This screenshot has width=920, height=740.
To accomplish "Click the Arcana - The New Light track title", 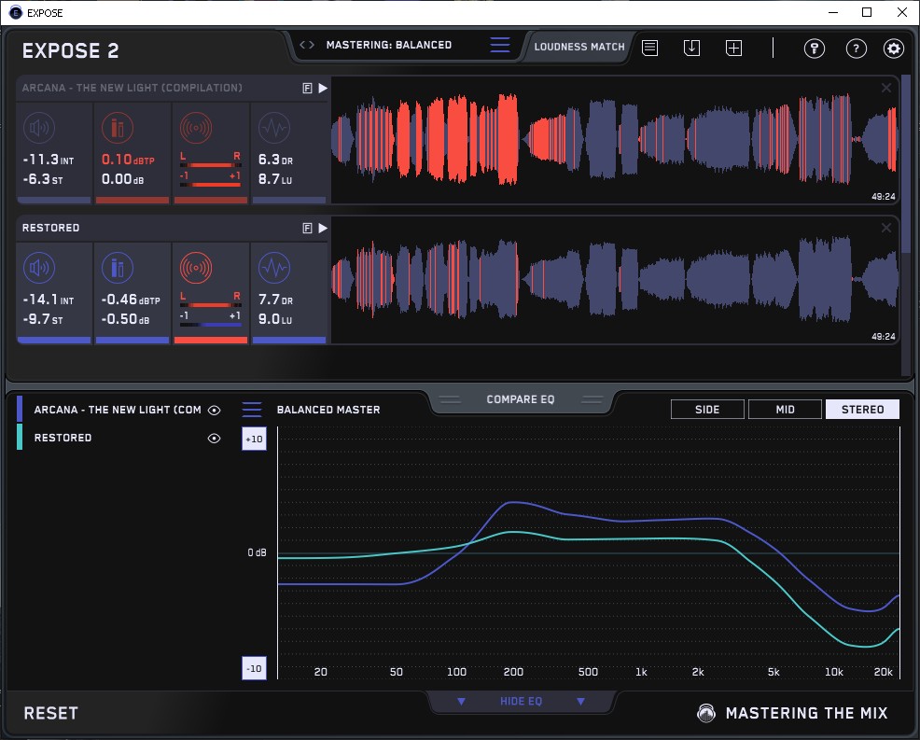I will click(132, 88).
